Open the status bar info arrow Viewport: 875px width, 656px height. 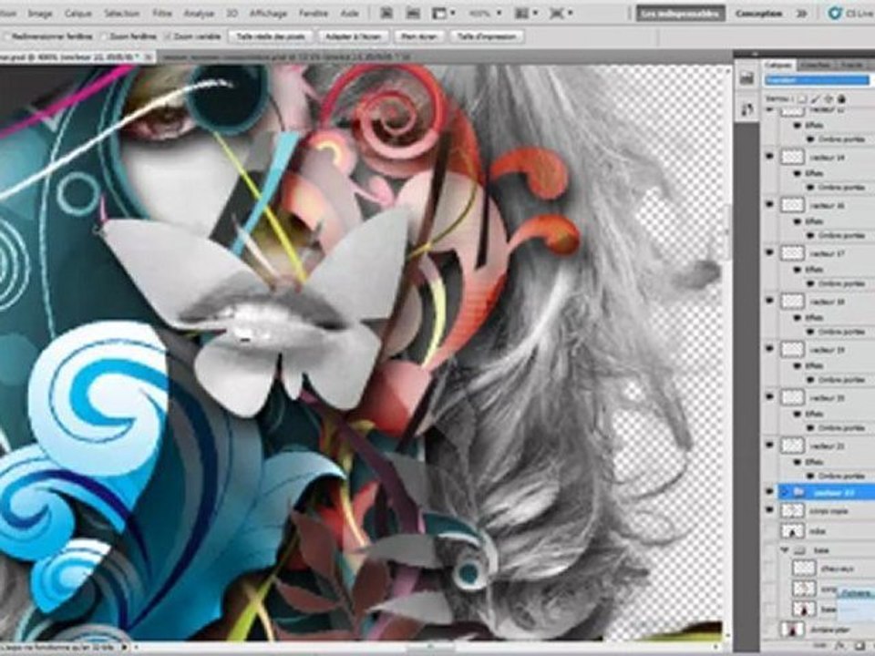pos(125,647)
